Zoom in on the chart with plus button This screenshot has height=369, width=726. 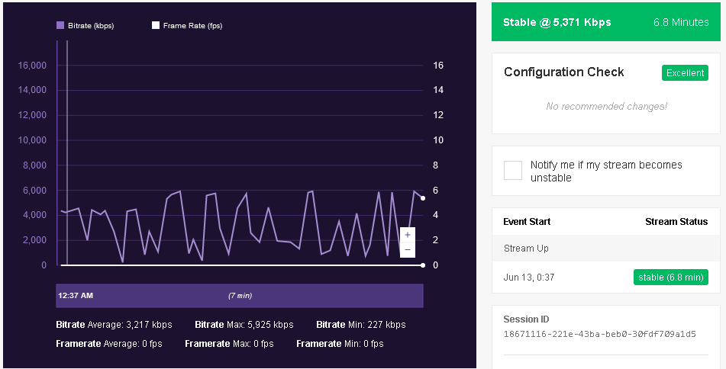[408, 235]
